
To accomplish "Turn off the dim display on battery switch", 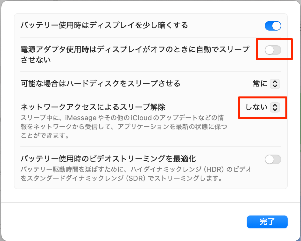I will pos(273,26).
